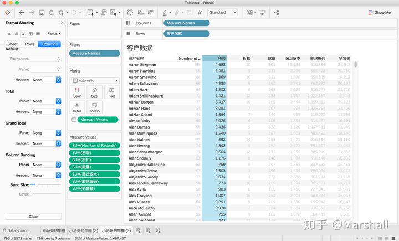Click the Show/Hide Cards icon
The image size is (399, 241).
(x=250, y=13)
